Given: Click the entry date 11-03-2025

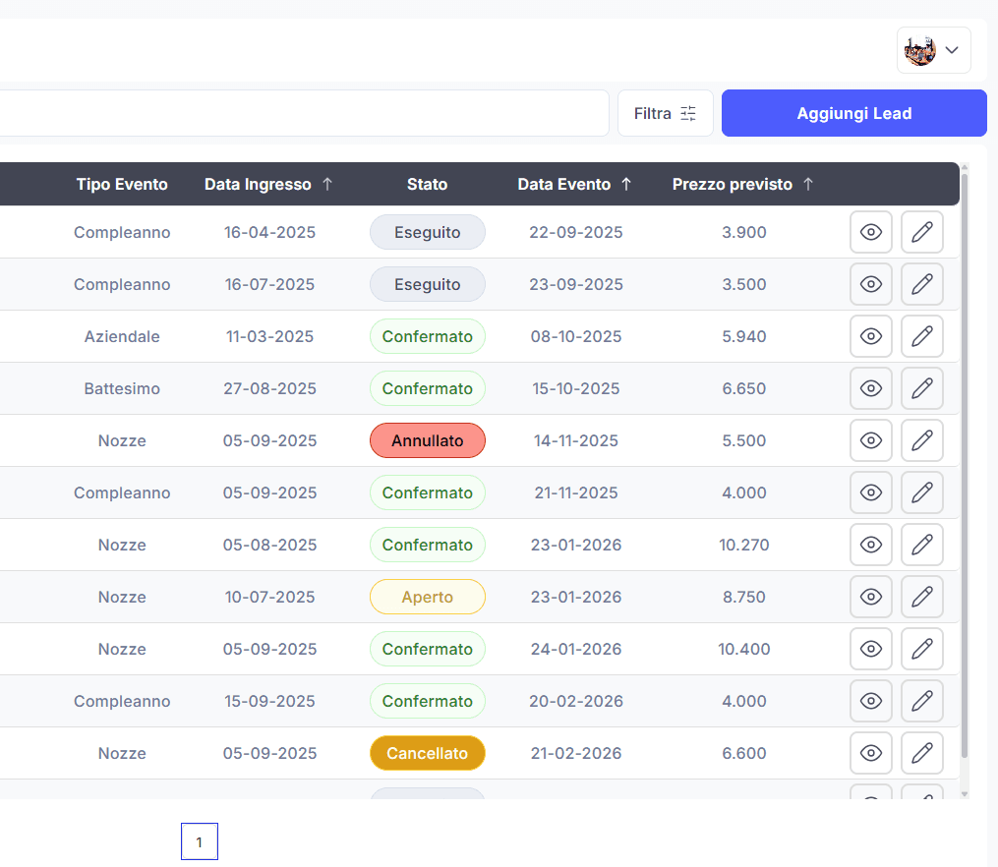Looking at the screenshot, I should tap(269, 336).
